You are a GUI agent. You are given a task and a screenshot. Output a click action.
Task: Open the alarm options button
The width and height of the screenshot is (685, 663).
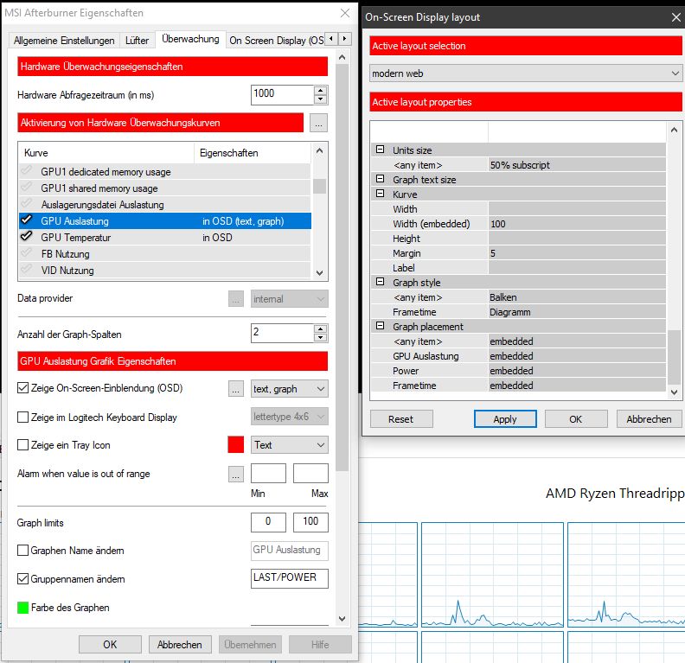(236, 475)
